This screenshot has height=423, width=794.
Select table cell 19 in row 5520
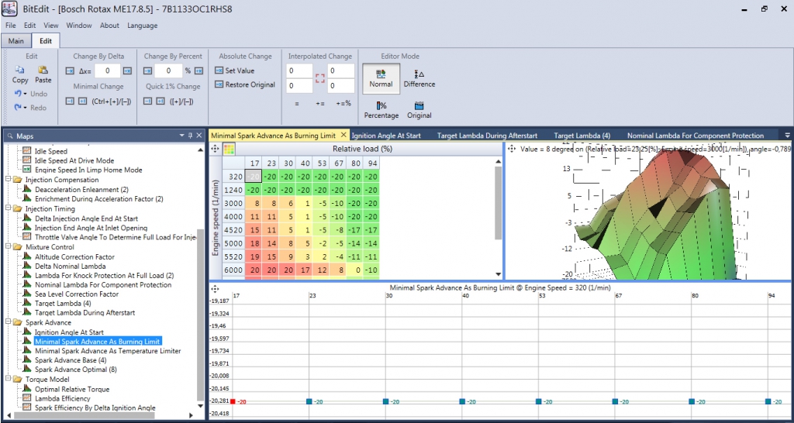coord(254,256)
